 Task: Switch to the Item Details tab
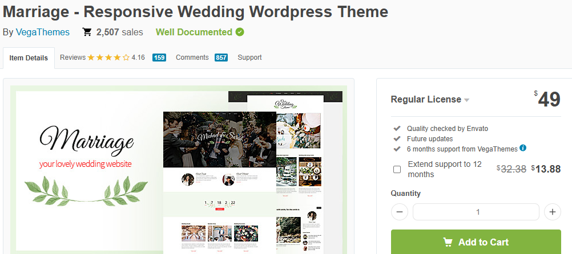(29, 58)
